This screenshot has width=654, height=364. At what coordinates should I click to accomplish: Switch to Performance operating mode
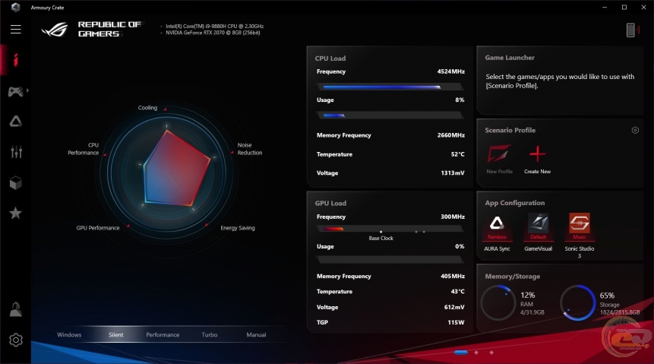pos(163,335)
